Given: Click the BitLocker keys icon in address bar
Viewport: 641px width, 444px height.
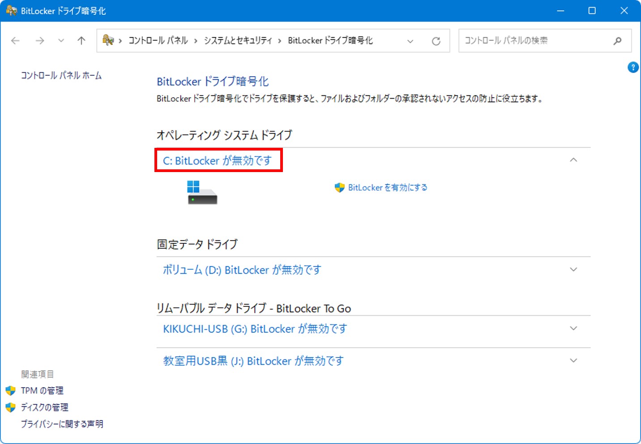Looking at the screenshot, I should pos(108,40).
